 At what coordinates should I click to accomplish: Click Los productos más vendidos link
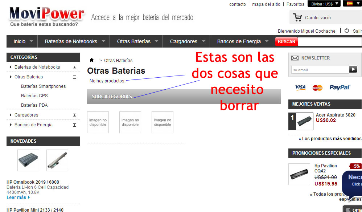click(330, 139)
